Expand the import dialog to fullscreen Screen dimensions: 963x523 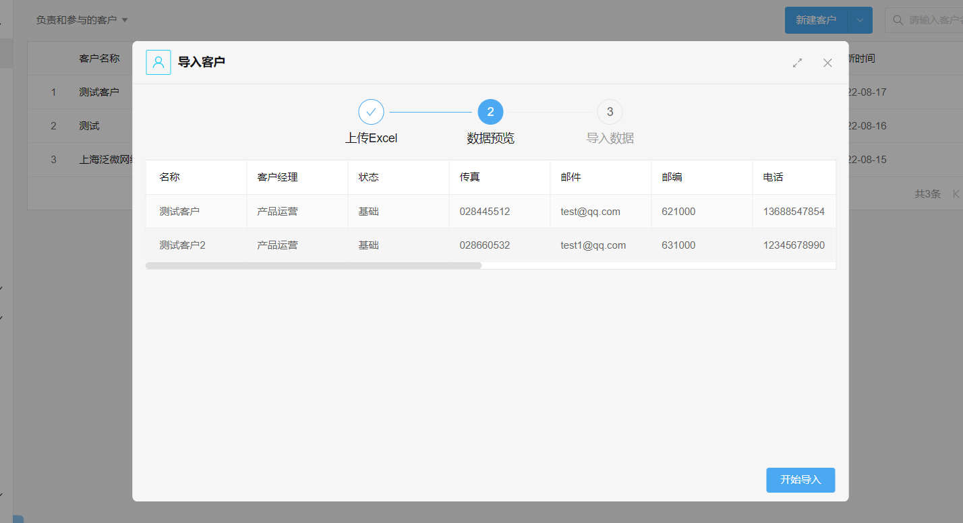[797, 63]
